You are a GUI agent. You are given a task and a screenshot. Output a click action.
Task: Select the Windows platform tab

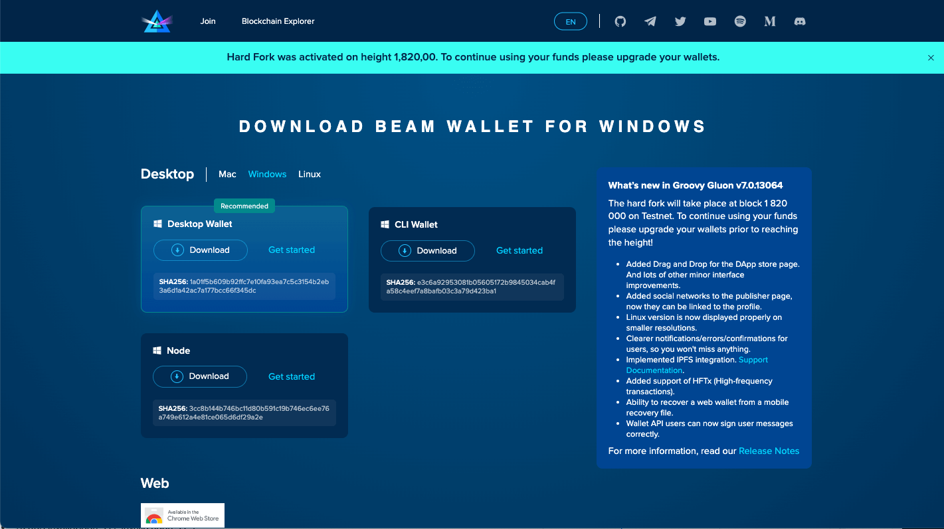click(x=267, y=174)
